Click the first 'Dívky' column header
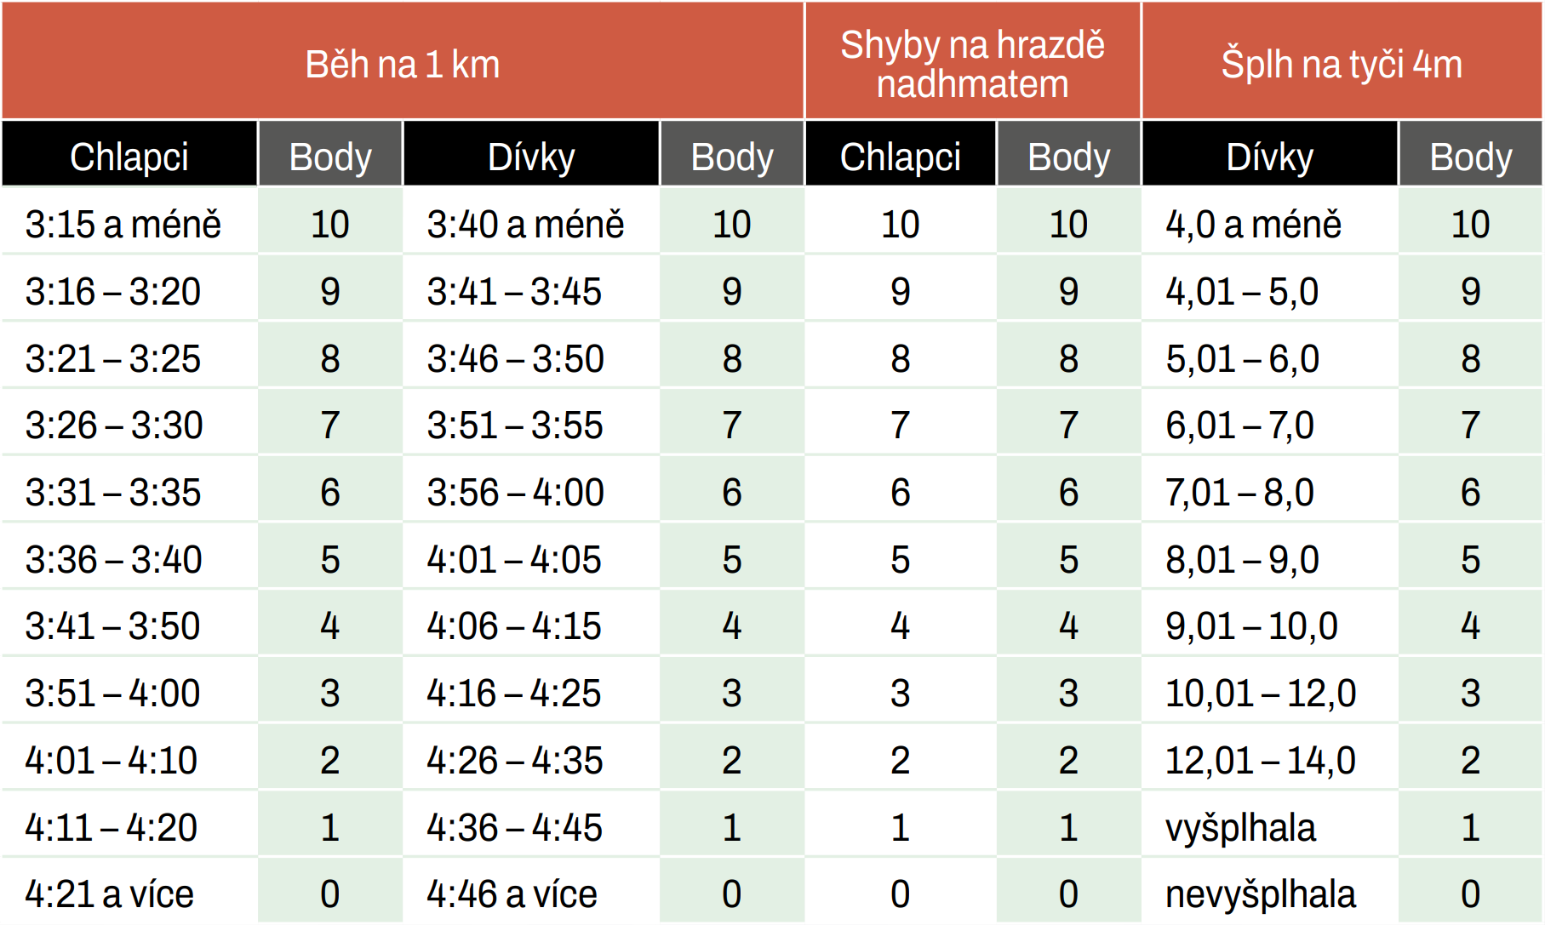Viewport: 1545px width, 925px height. point(531,154)
